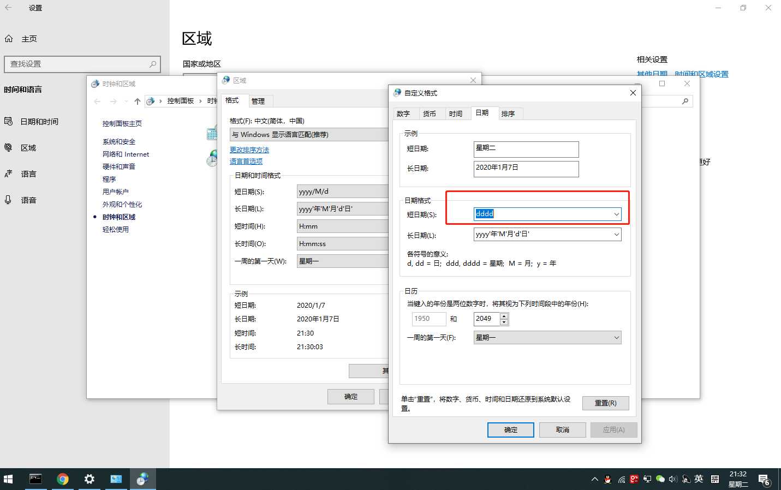Open the QQ penguin tray icon

[607, 479]
